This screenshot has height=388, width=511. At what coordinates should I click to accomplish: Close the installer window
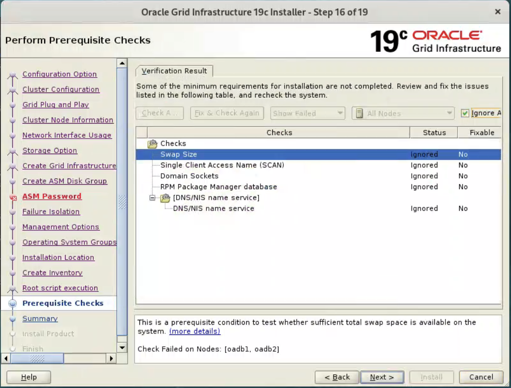pyautogui.click(x=498, y=12)
